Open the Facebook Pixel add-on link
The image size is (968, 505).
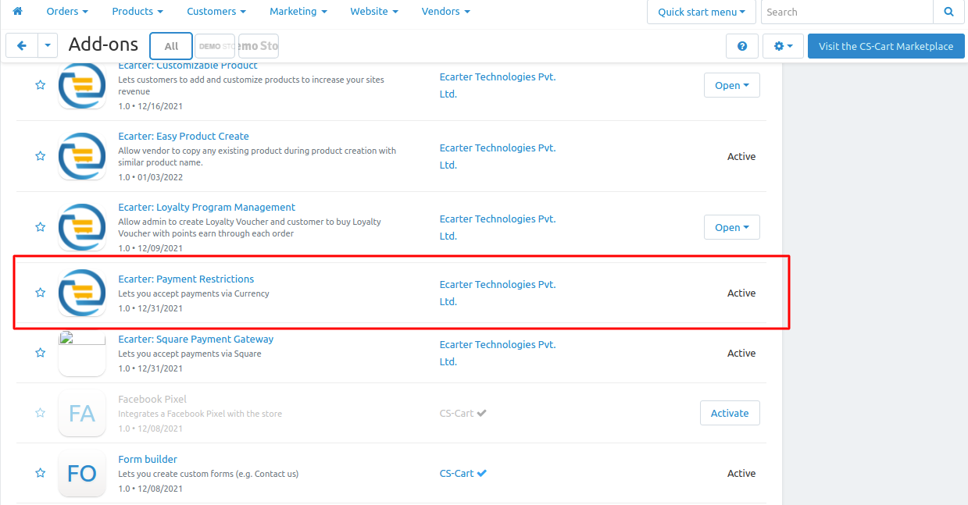click(152, 399)
